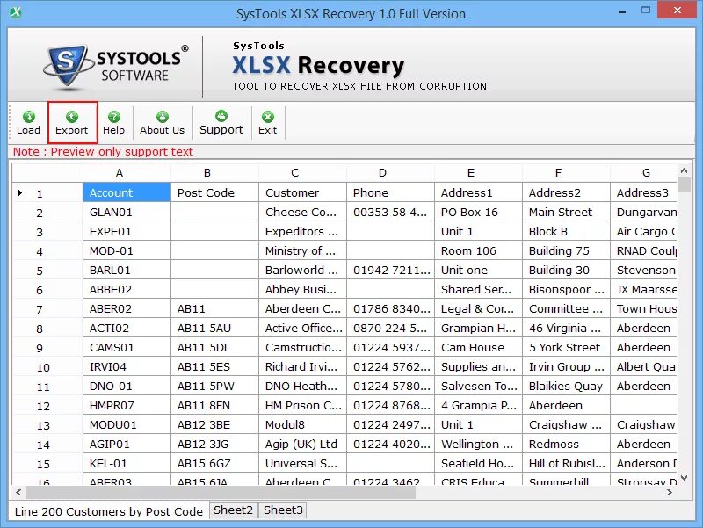
Task: Select the GLAN01 account cell
Action: point(127,212)
